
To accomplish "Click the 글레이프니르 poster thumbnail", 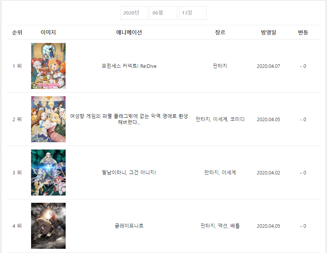I will pyautogui.click(x=48, y=226).
